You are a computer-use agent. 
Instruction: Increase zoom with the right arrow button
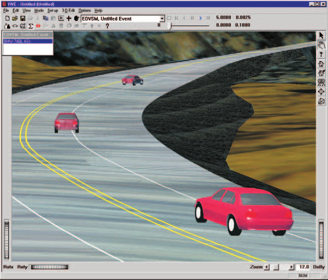coord(291,267)
